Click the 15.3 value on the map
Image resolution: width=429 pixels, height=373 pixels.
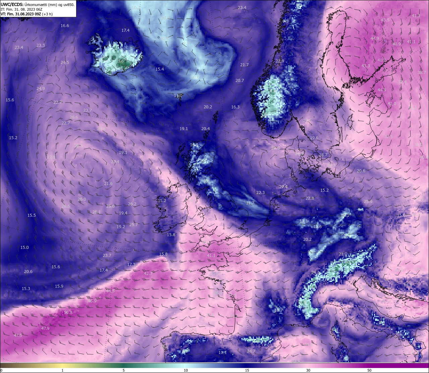(26, 289)
